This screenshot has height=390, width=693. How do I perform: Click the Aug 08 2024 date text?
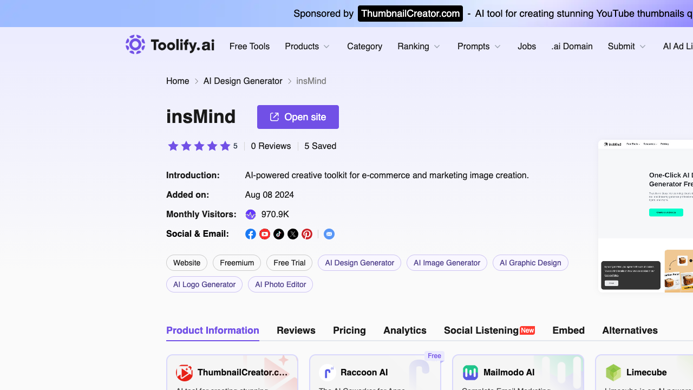[270, 195]
